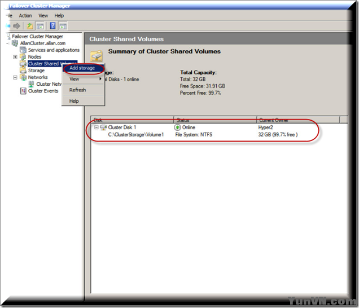This screenshot has height=308, width=359.
Task: Click the Up one level toolbar icon
Action: pyautogui.click(x=30, y=26)
